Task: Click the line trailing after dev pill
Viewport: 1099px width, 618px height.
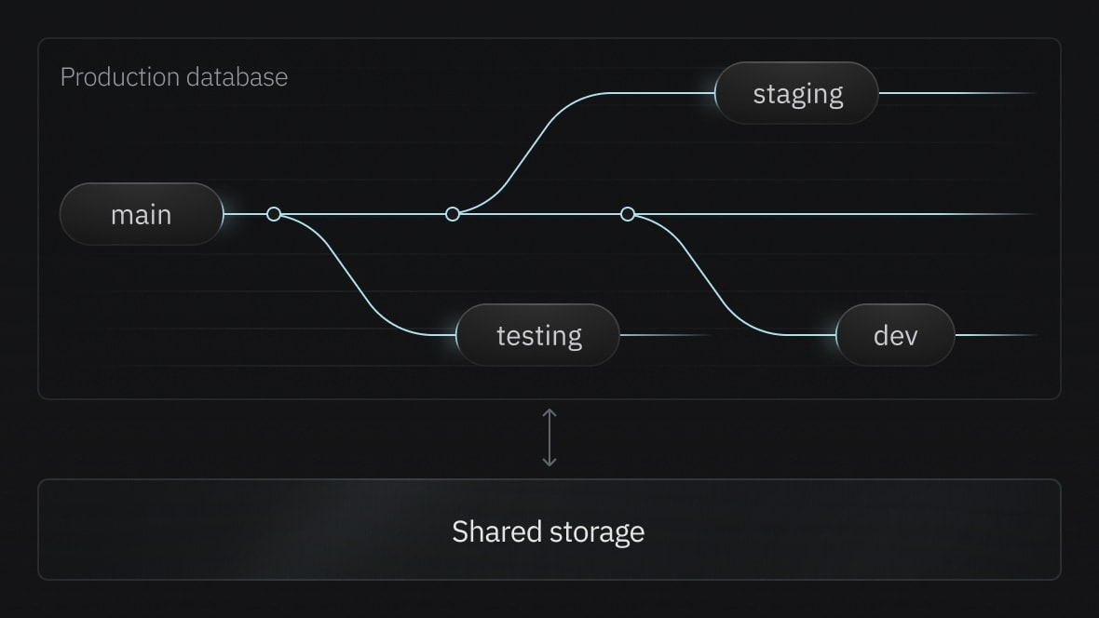Action: coord(992,335)
